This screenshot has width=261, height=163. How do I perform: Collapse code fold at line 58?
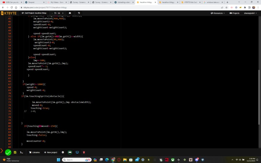click(12, 57)
